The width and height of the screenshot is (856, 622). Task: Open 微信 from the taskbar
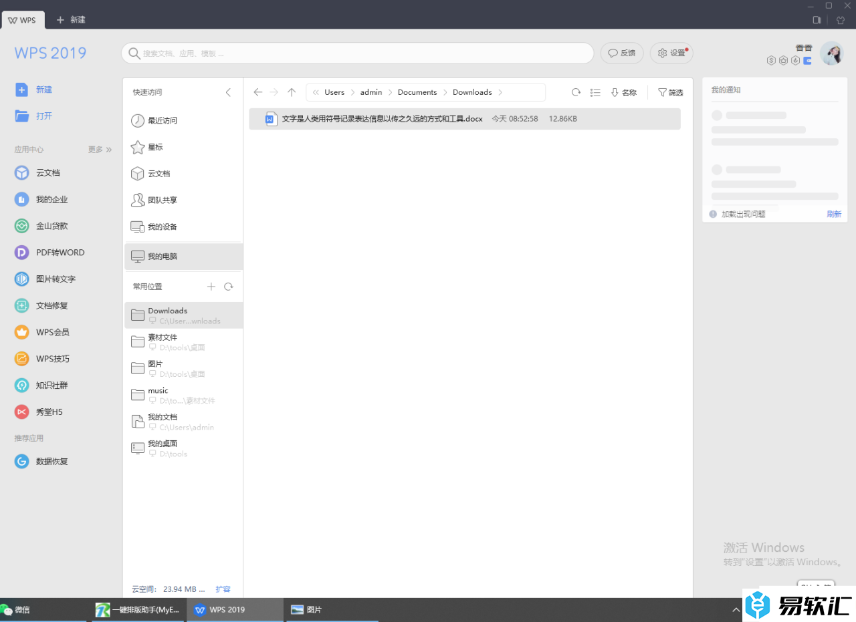[43, 609]
